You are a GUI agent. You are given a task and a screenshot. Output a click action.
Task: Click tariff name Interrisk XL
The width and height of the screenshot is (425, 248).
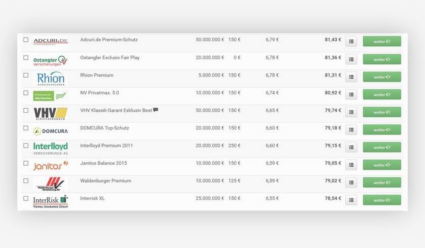click(92, 198)
